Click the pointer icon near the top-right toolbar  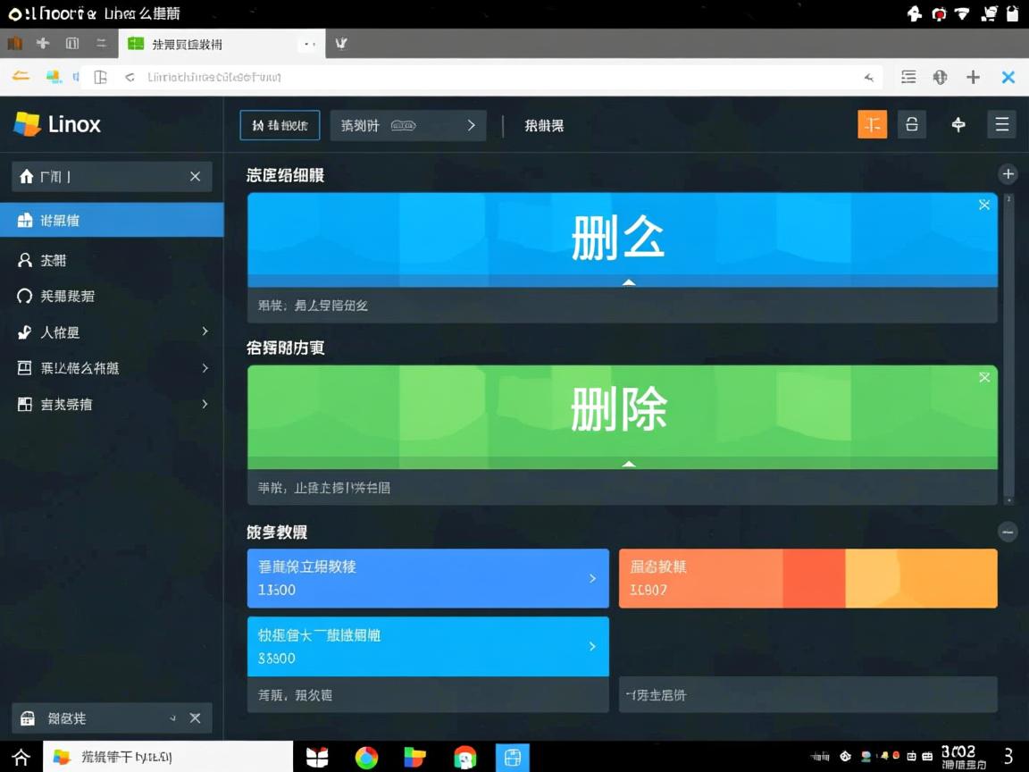[x=958, y=124]
